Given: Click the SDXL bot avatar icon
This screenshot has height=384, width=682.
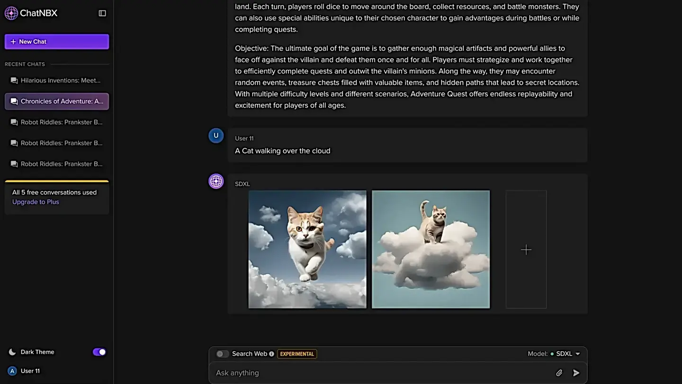Looking at the screenshot, I should (216, 181).
